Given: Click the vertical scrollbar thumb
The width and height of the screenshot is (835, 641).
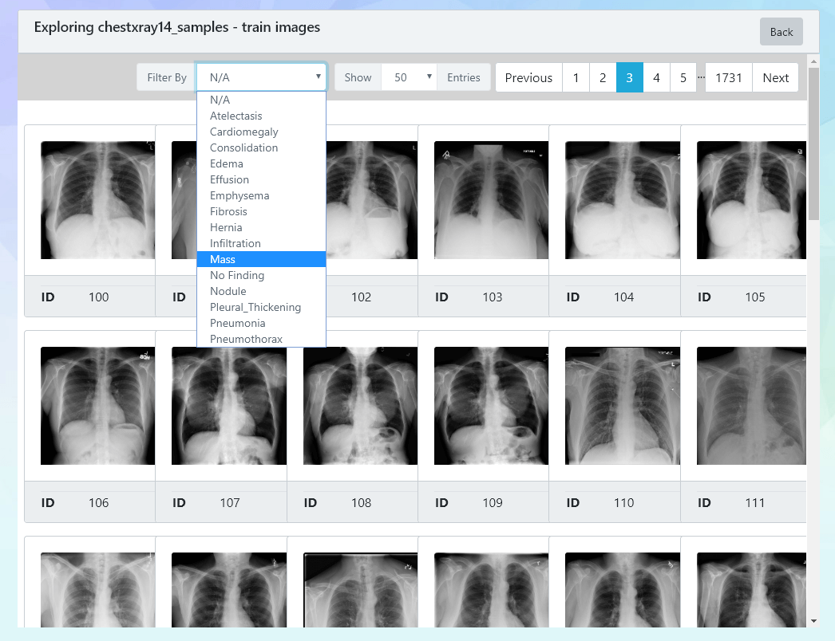Looking at the screenshot, I should 813,144.
